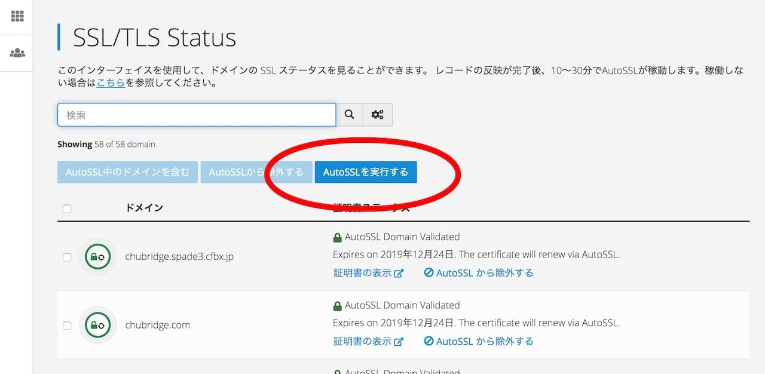Click the AutoSSL中のドメインを含む button
The height and width of the screenshot is (374, 765).
(127, 172)
